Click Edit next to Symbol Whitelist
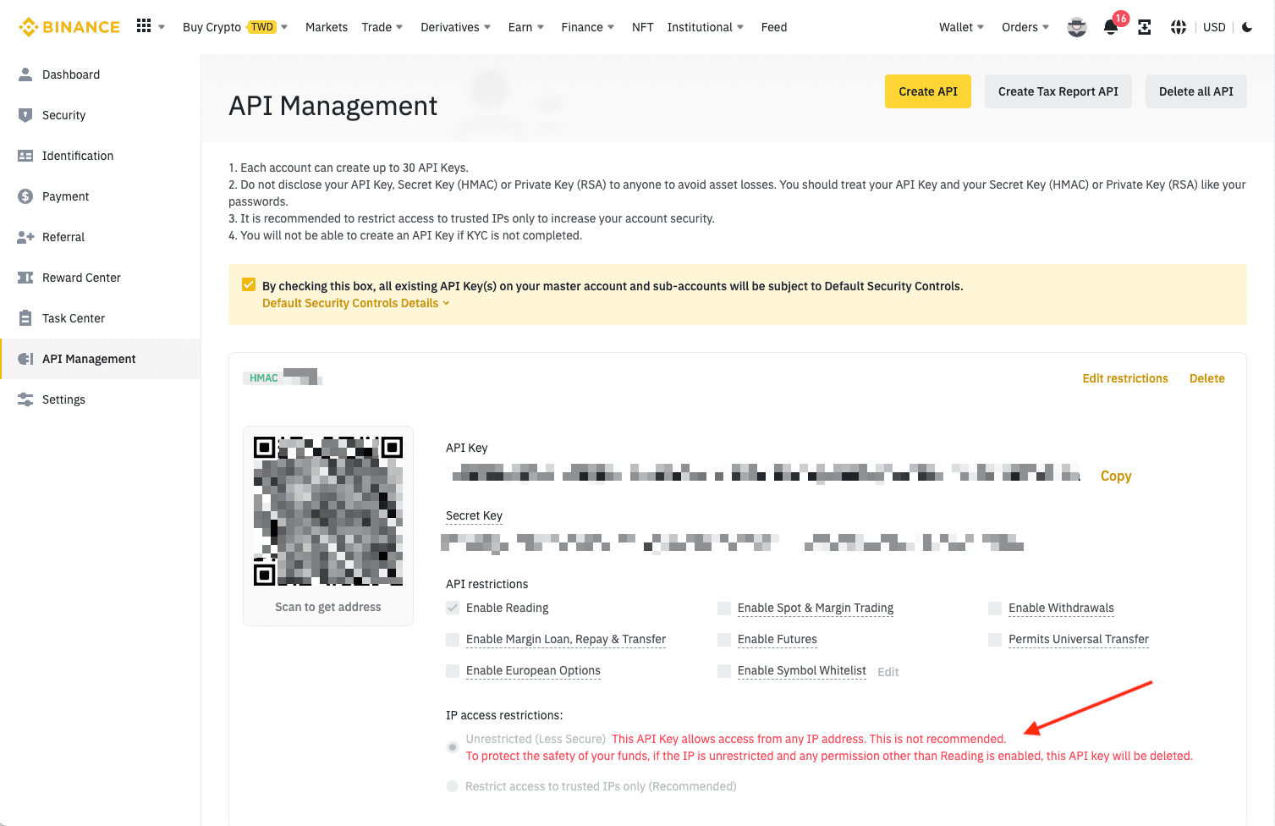The width and height of the screenshot is (1275, 826). pos(888,672)
